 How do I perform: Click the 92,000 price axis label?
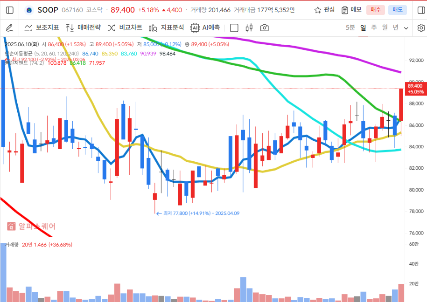[x=416, y=60]
